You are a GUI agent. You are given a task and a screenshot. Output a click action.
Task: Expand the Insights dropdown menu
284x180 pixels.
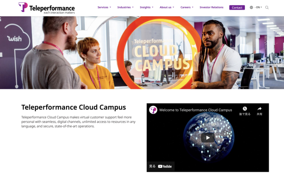[146, 7]
